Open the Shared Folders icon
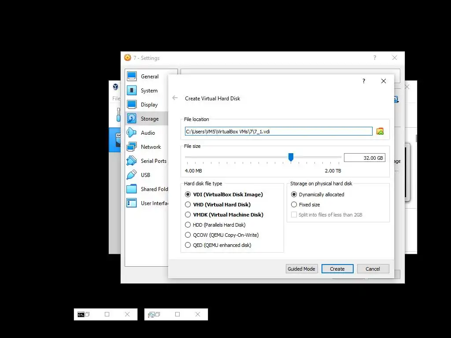 coord(132,189)
